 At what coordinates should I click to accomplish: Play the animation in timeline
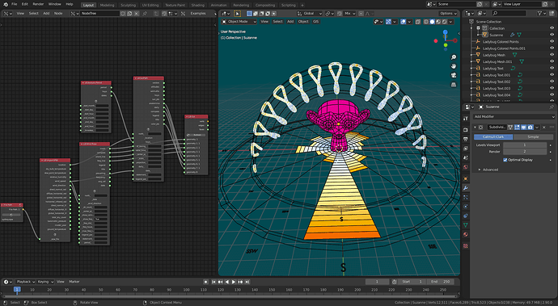[x=234, y=282]
